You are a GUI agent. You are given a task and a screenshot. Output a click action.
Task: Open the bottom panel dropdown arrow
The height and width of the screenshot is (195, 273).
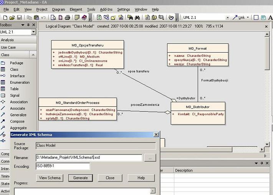(256, 163)
